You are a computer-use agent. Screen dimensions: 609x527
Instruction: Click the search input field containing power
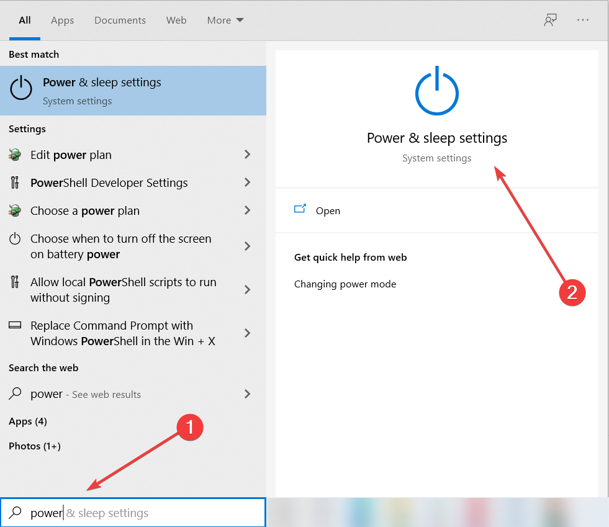[x=133, y=513]
